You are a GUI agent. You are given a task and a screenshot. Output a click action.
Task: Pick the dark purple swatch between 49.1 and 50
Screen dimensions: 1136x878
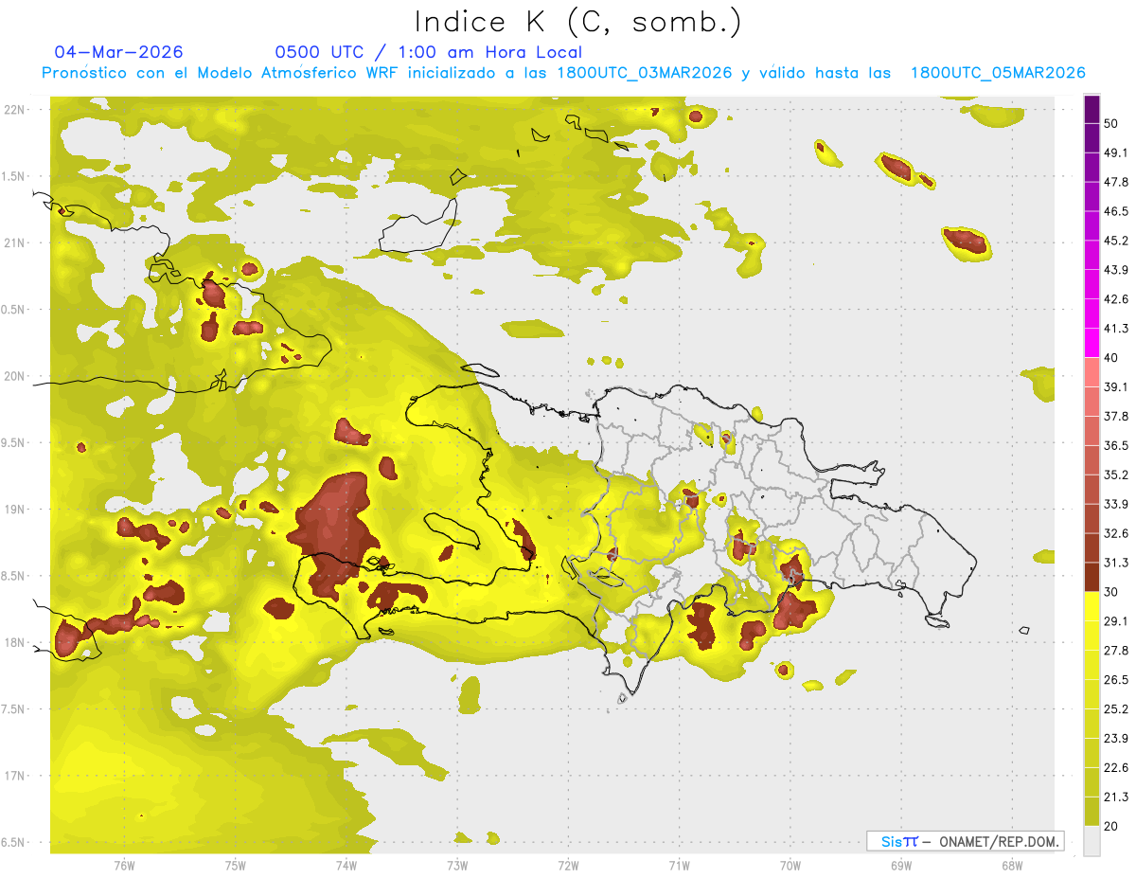(x=1092, y=137)
